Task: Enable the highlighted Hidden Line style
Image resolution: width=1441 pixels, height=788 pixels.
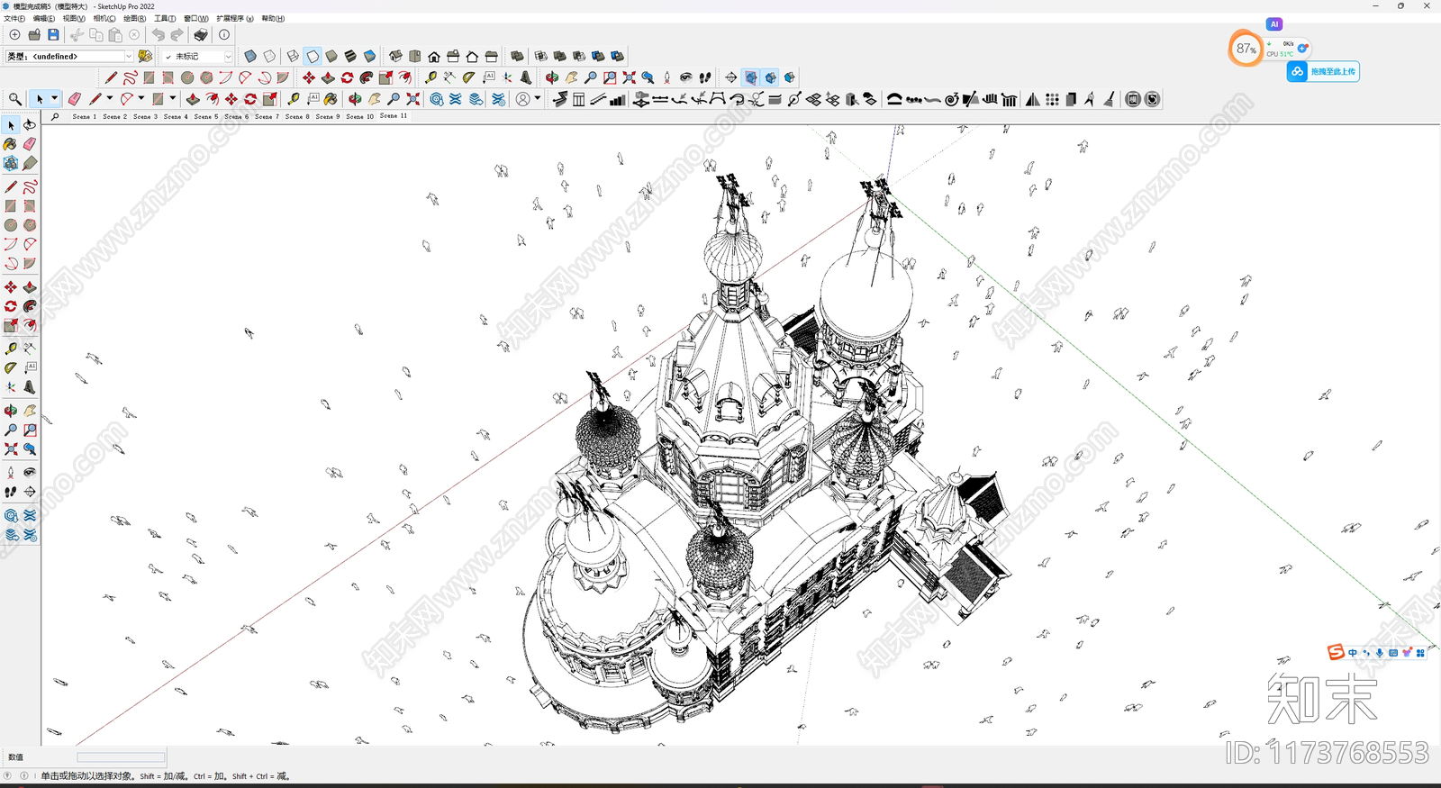Action: [x=312, y=56]
